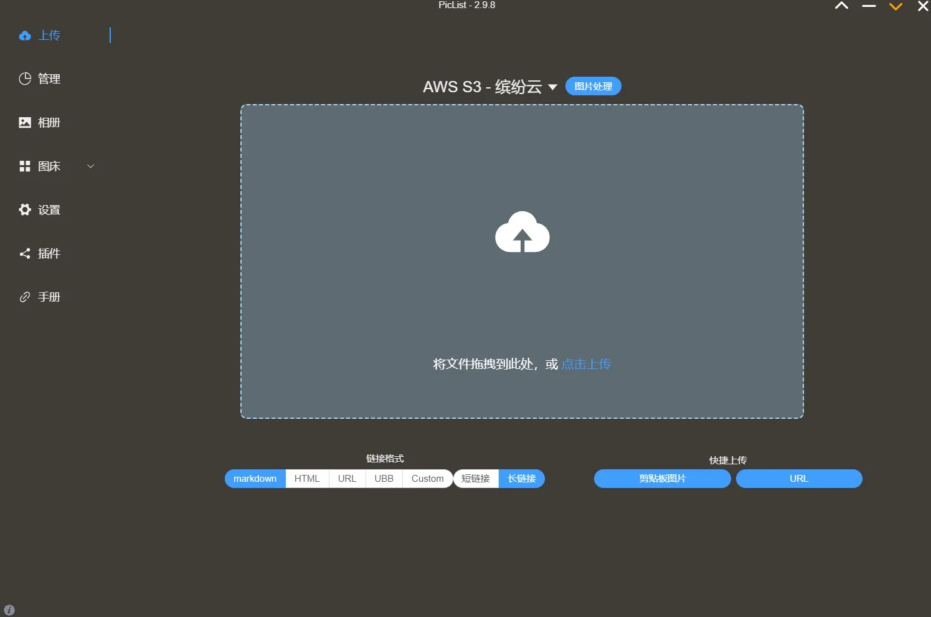931x617 pixels.
Task: Select markdown link format
Action: click(x=255, y=479)
